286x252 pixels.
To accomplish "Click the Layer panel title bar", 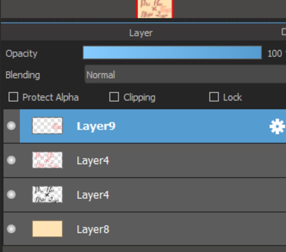I will pyautogui.click(x=141, y=33).
